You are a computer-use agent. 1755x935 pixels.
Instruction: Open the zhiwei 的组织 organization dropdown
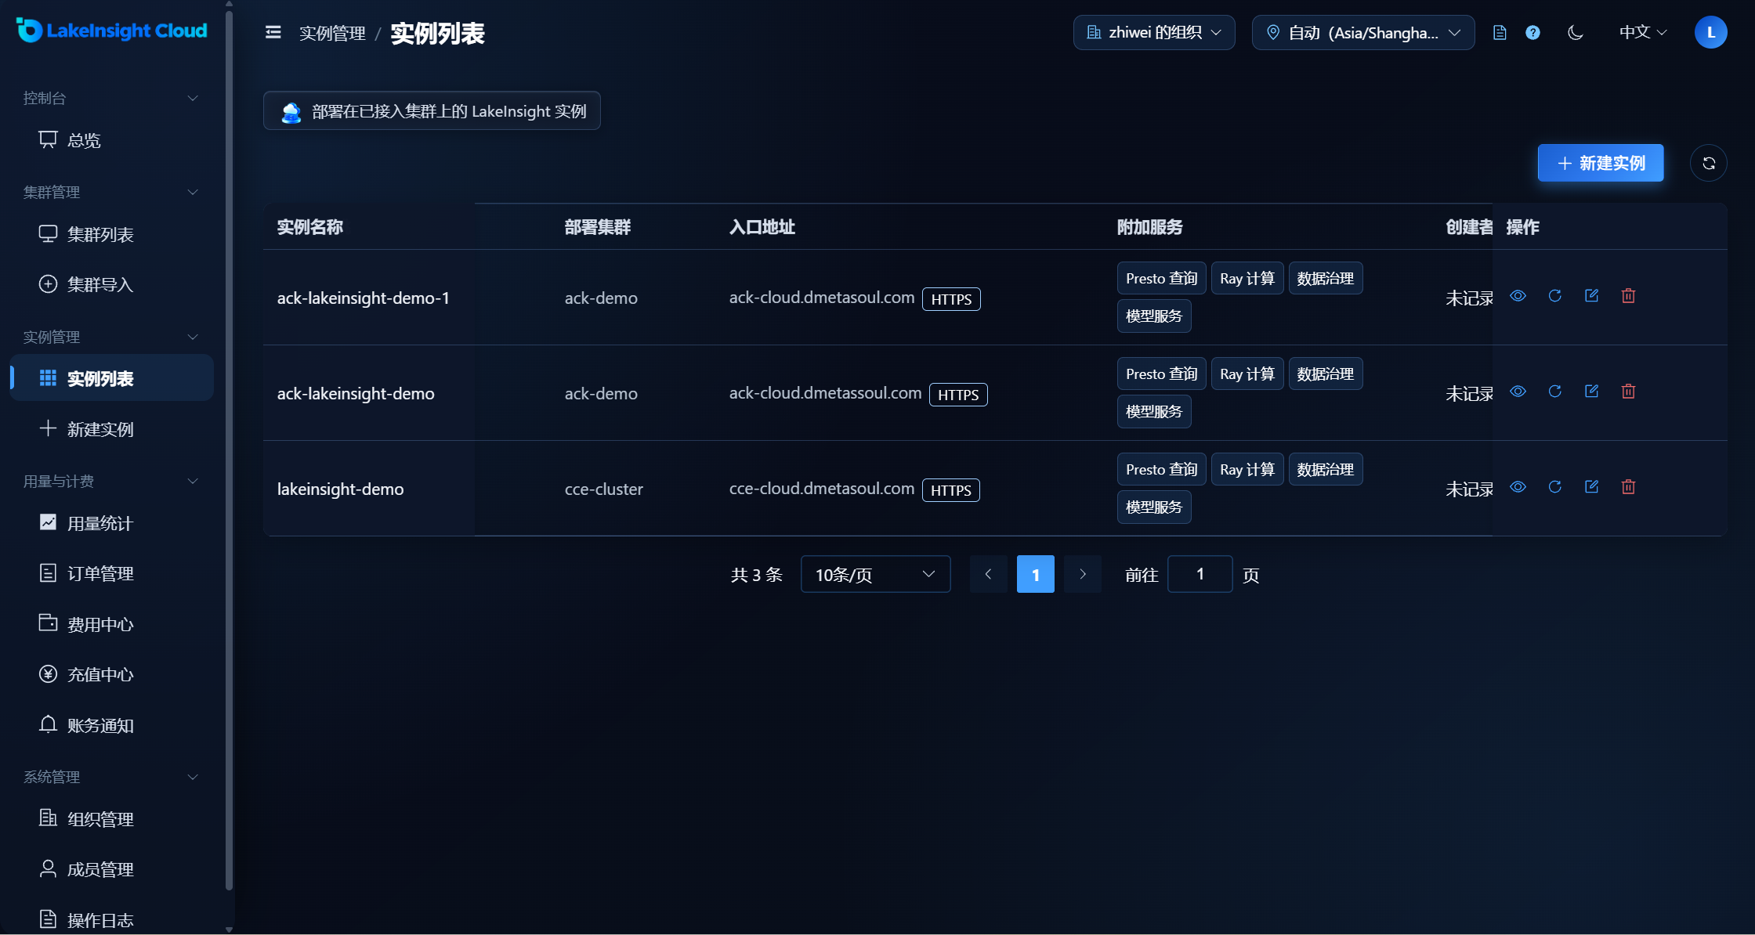[x=1154, y=32]
